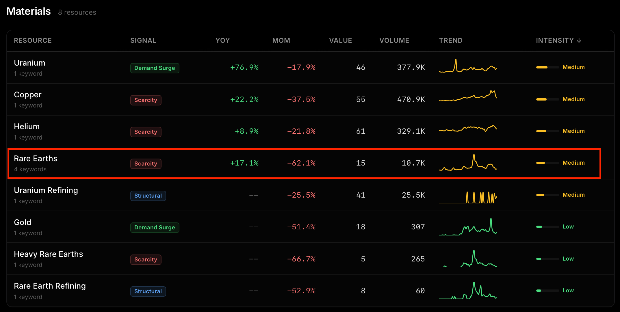Sort by Volume column header
This screenshot has height=312, width=620.
[x=394, y=40]
